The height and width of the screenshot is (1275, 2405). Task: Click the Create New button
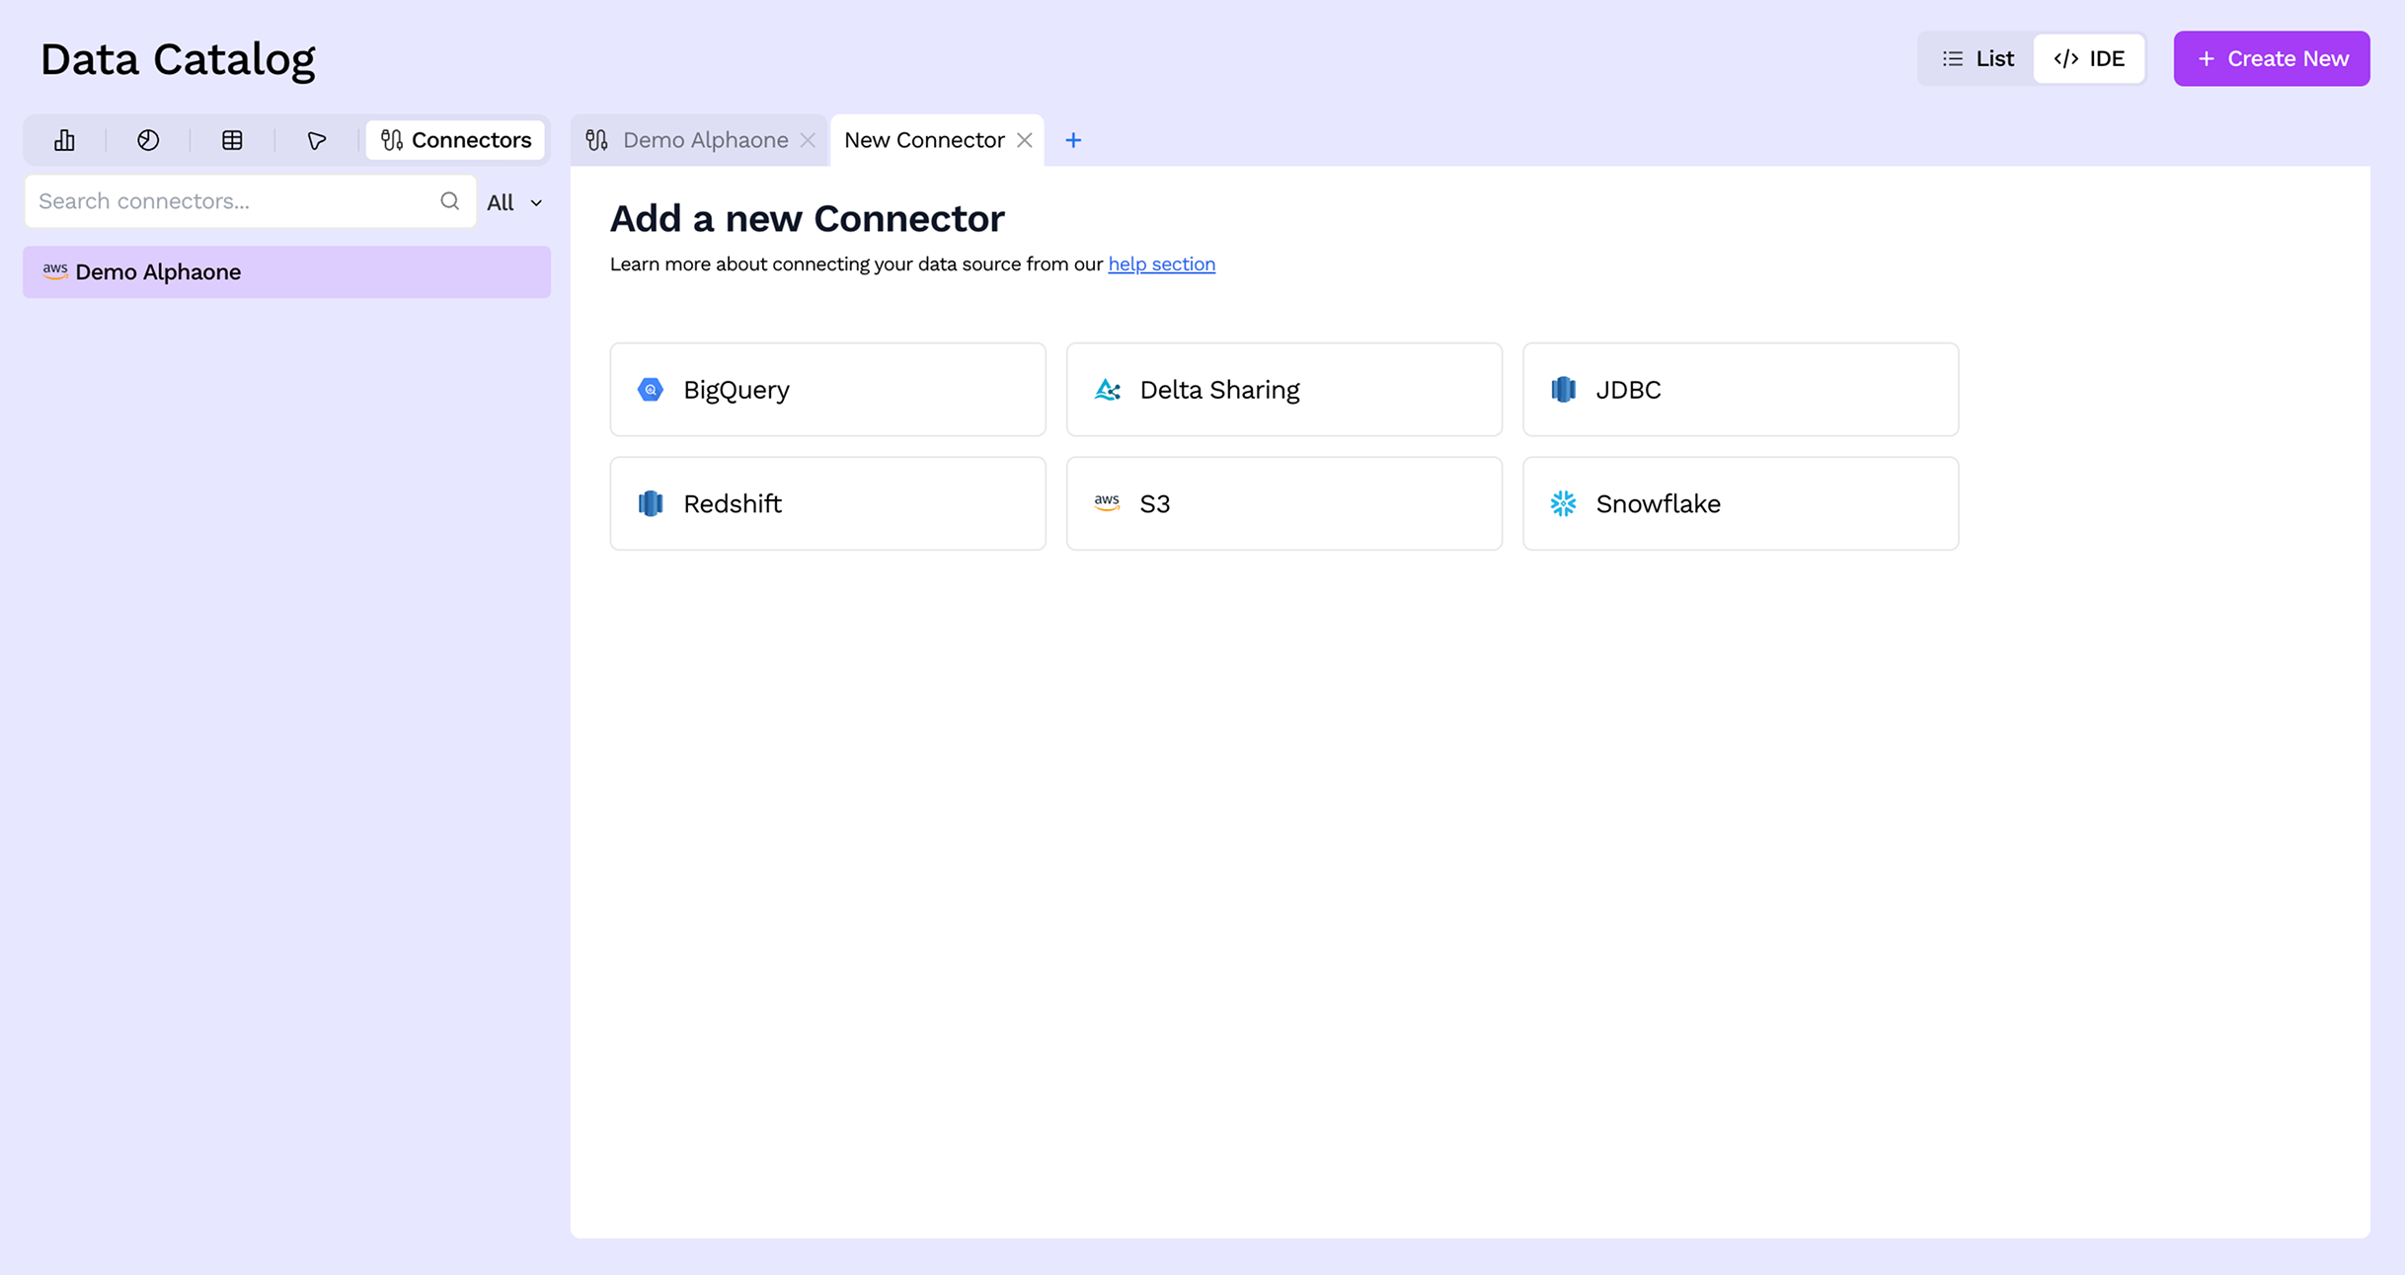tap(2271, 58)
